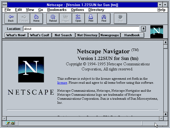
Task: Open the File menu
Action: click(8, 10)
